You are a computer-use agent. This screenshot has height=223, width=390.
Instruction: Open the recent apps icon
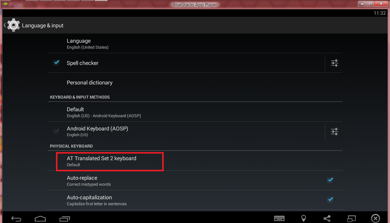point(64,218)
